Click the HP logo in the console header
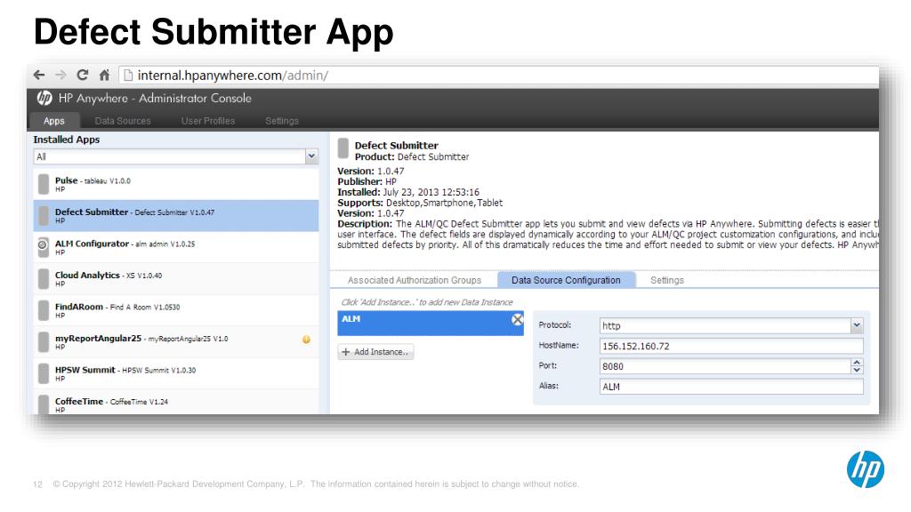This screenshot has width=911, height=512. click(x=44, y=98)
